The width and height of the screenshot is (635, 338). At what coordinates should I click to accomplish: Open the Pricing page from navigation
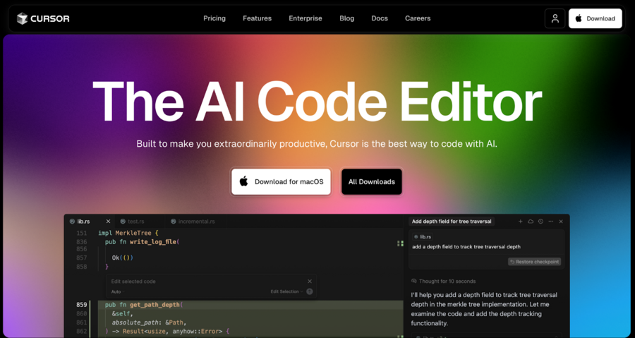[214, 18]
